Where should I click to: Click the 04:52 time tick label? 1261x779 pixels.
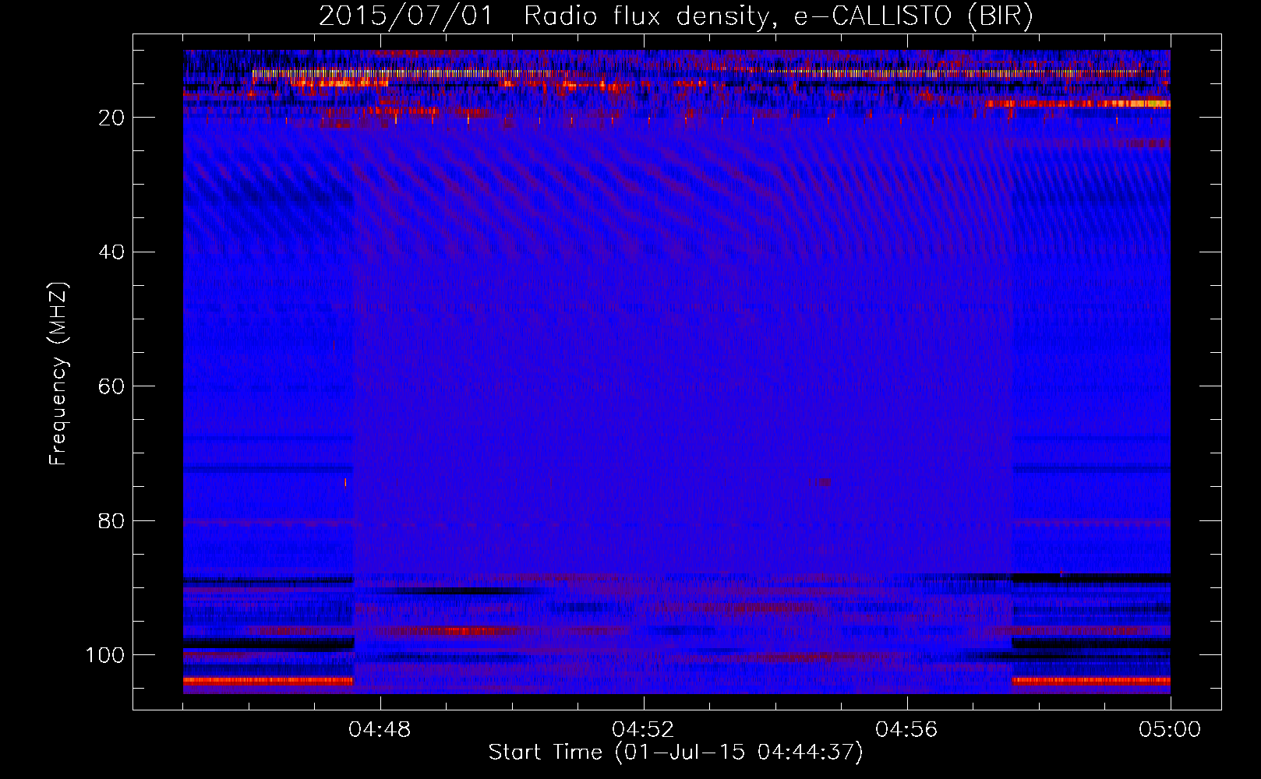(643, 730)
